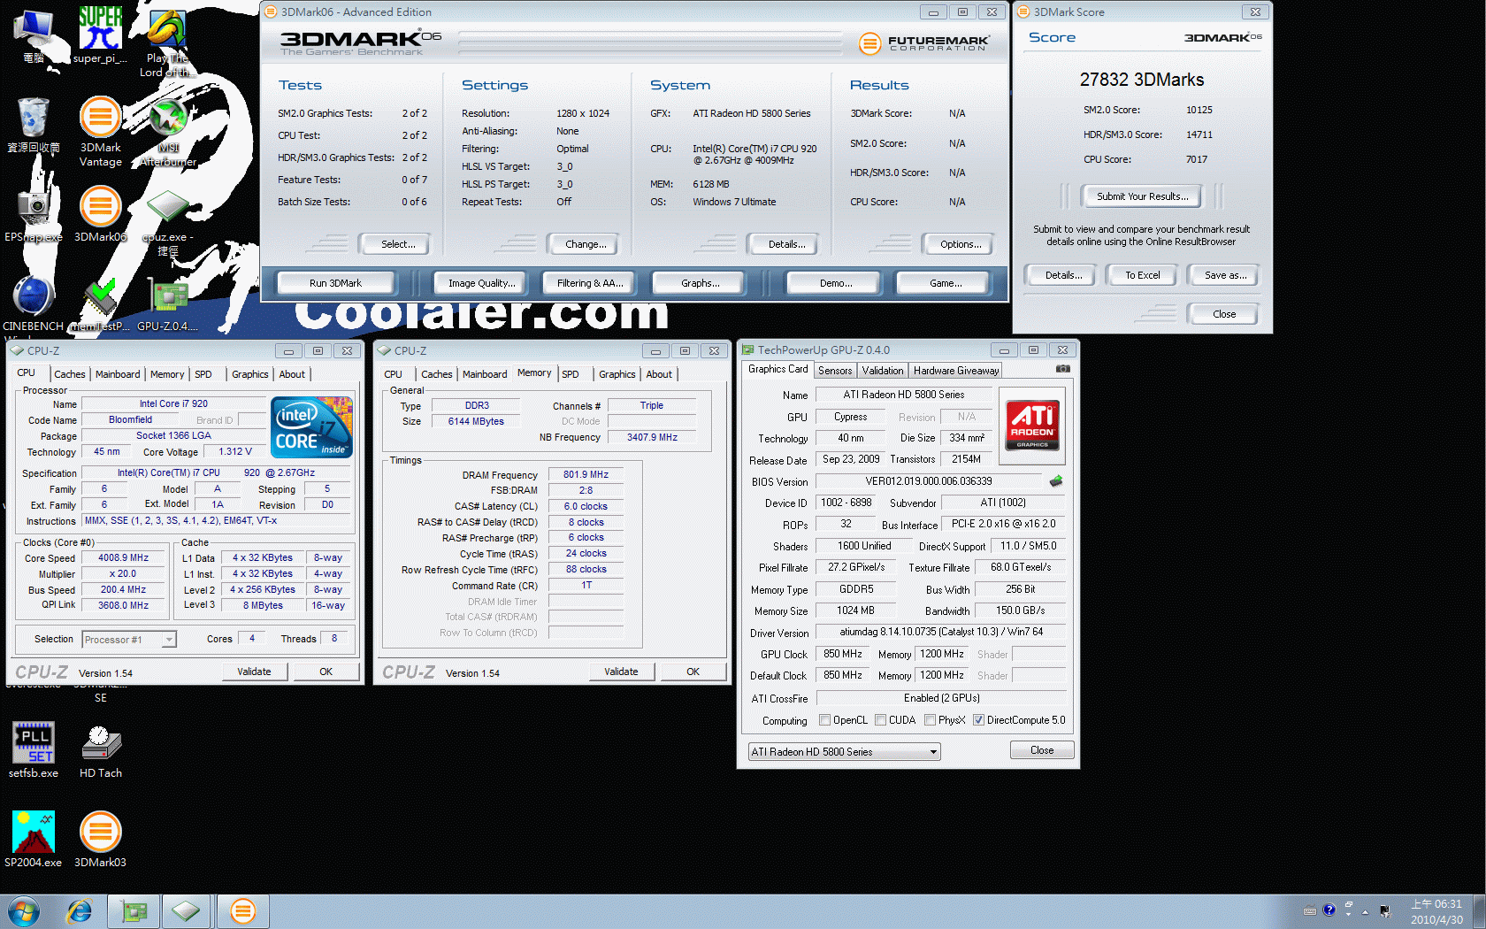This screenshot has width=1486, height=929.
Task: Open Graphics tab in left CPU-Z
Action: pyautogui.click(x=250, y=374)
